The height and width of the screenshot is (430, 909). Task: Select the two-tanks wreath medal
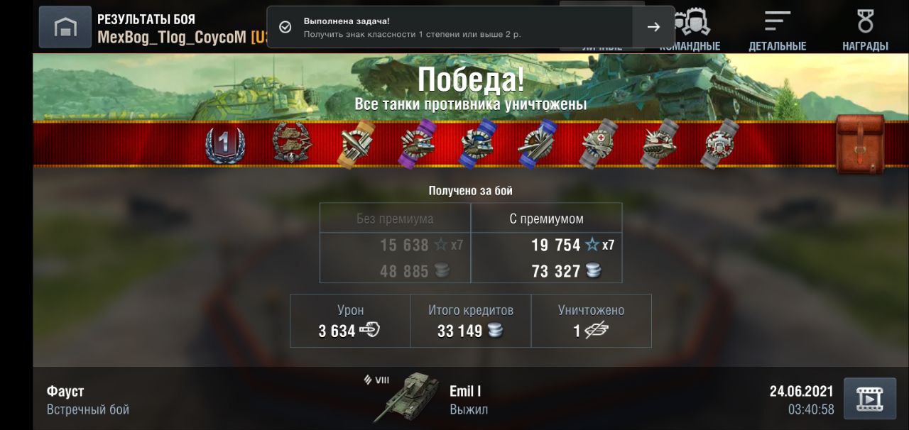point(292,143)
